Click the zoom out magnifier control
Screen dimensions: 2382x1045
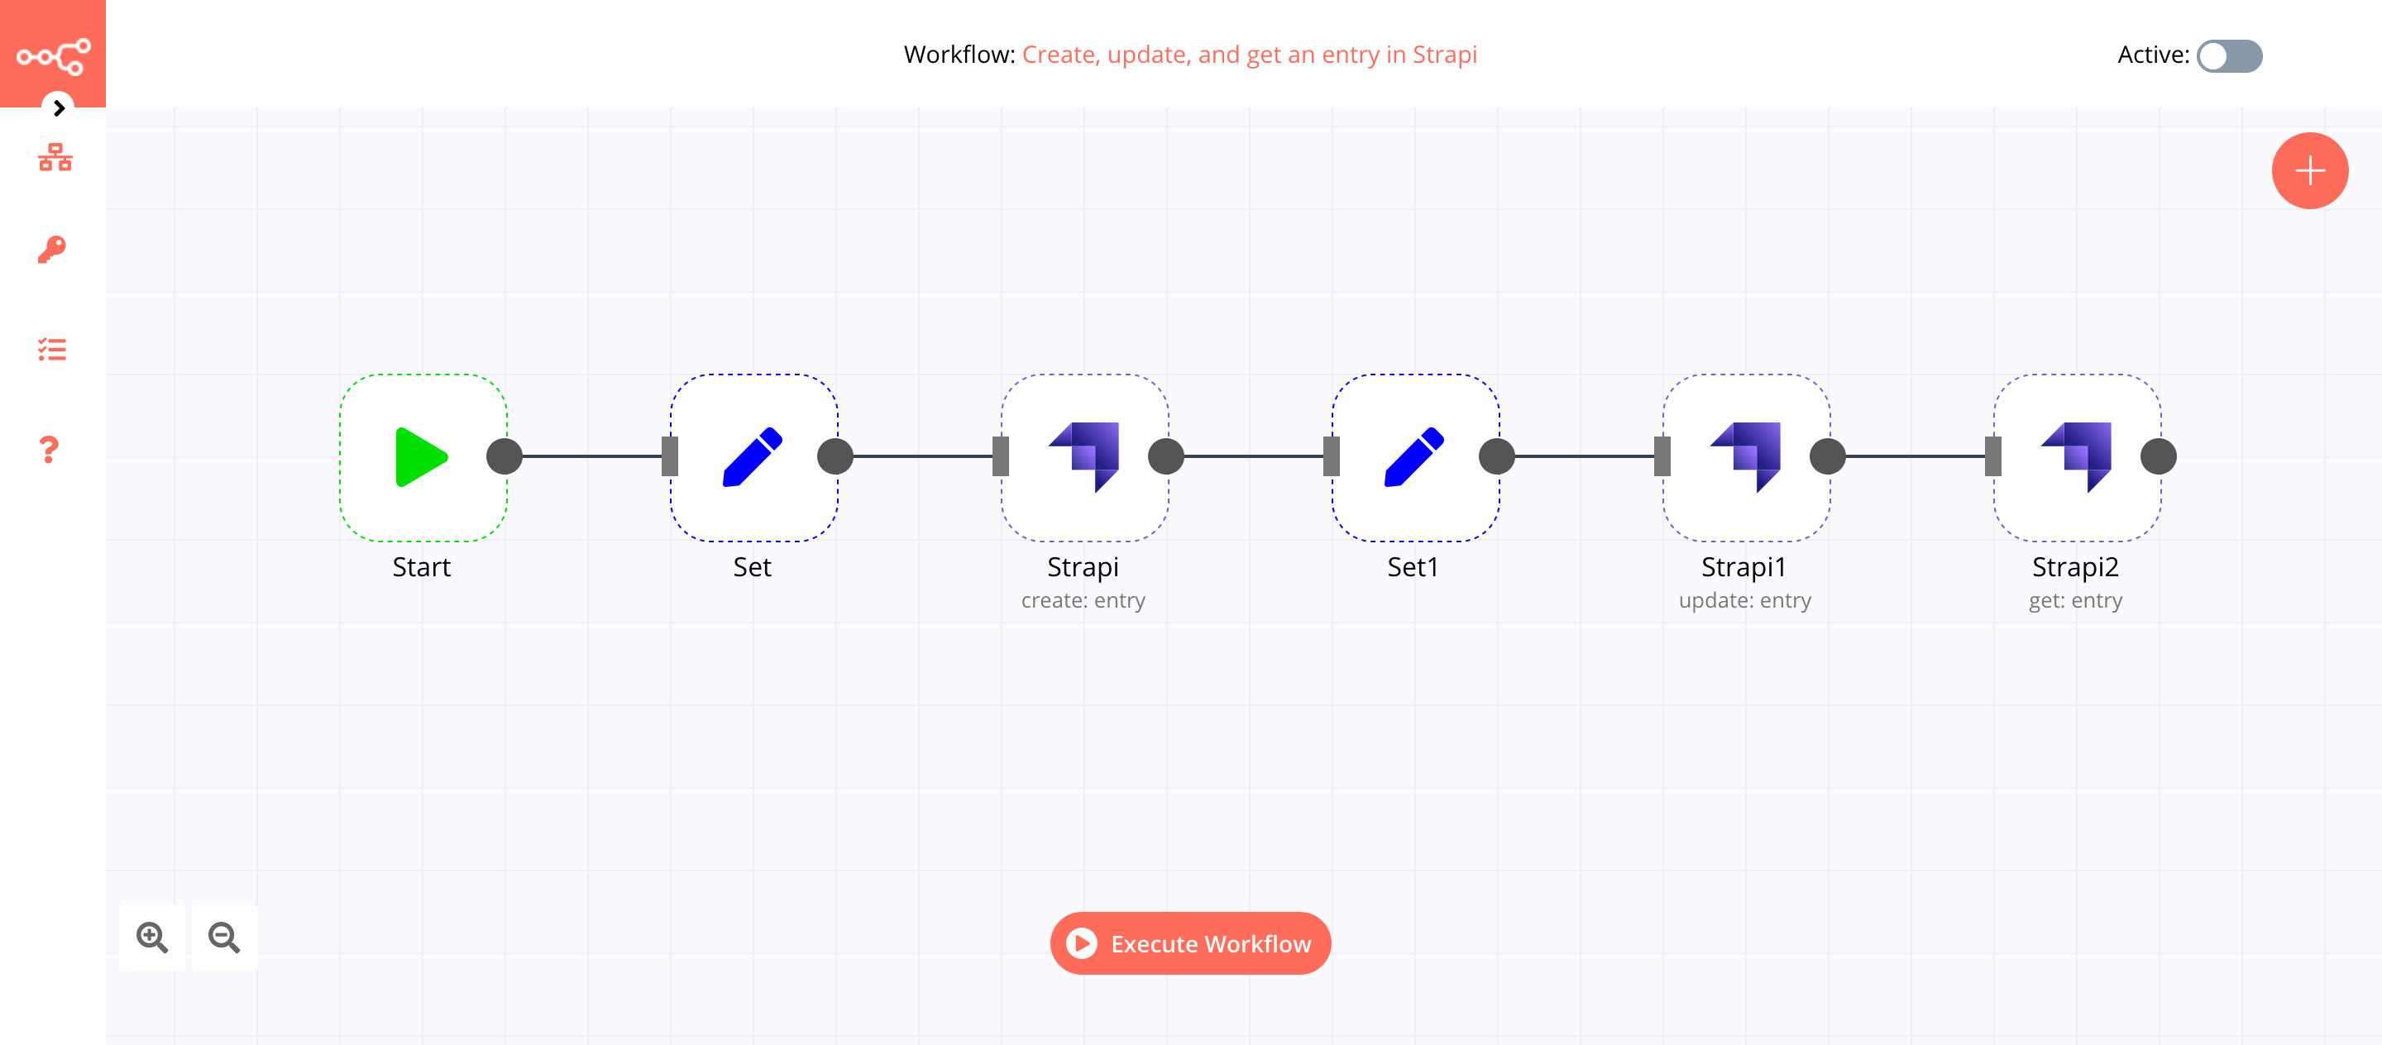coord(225,938)
